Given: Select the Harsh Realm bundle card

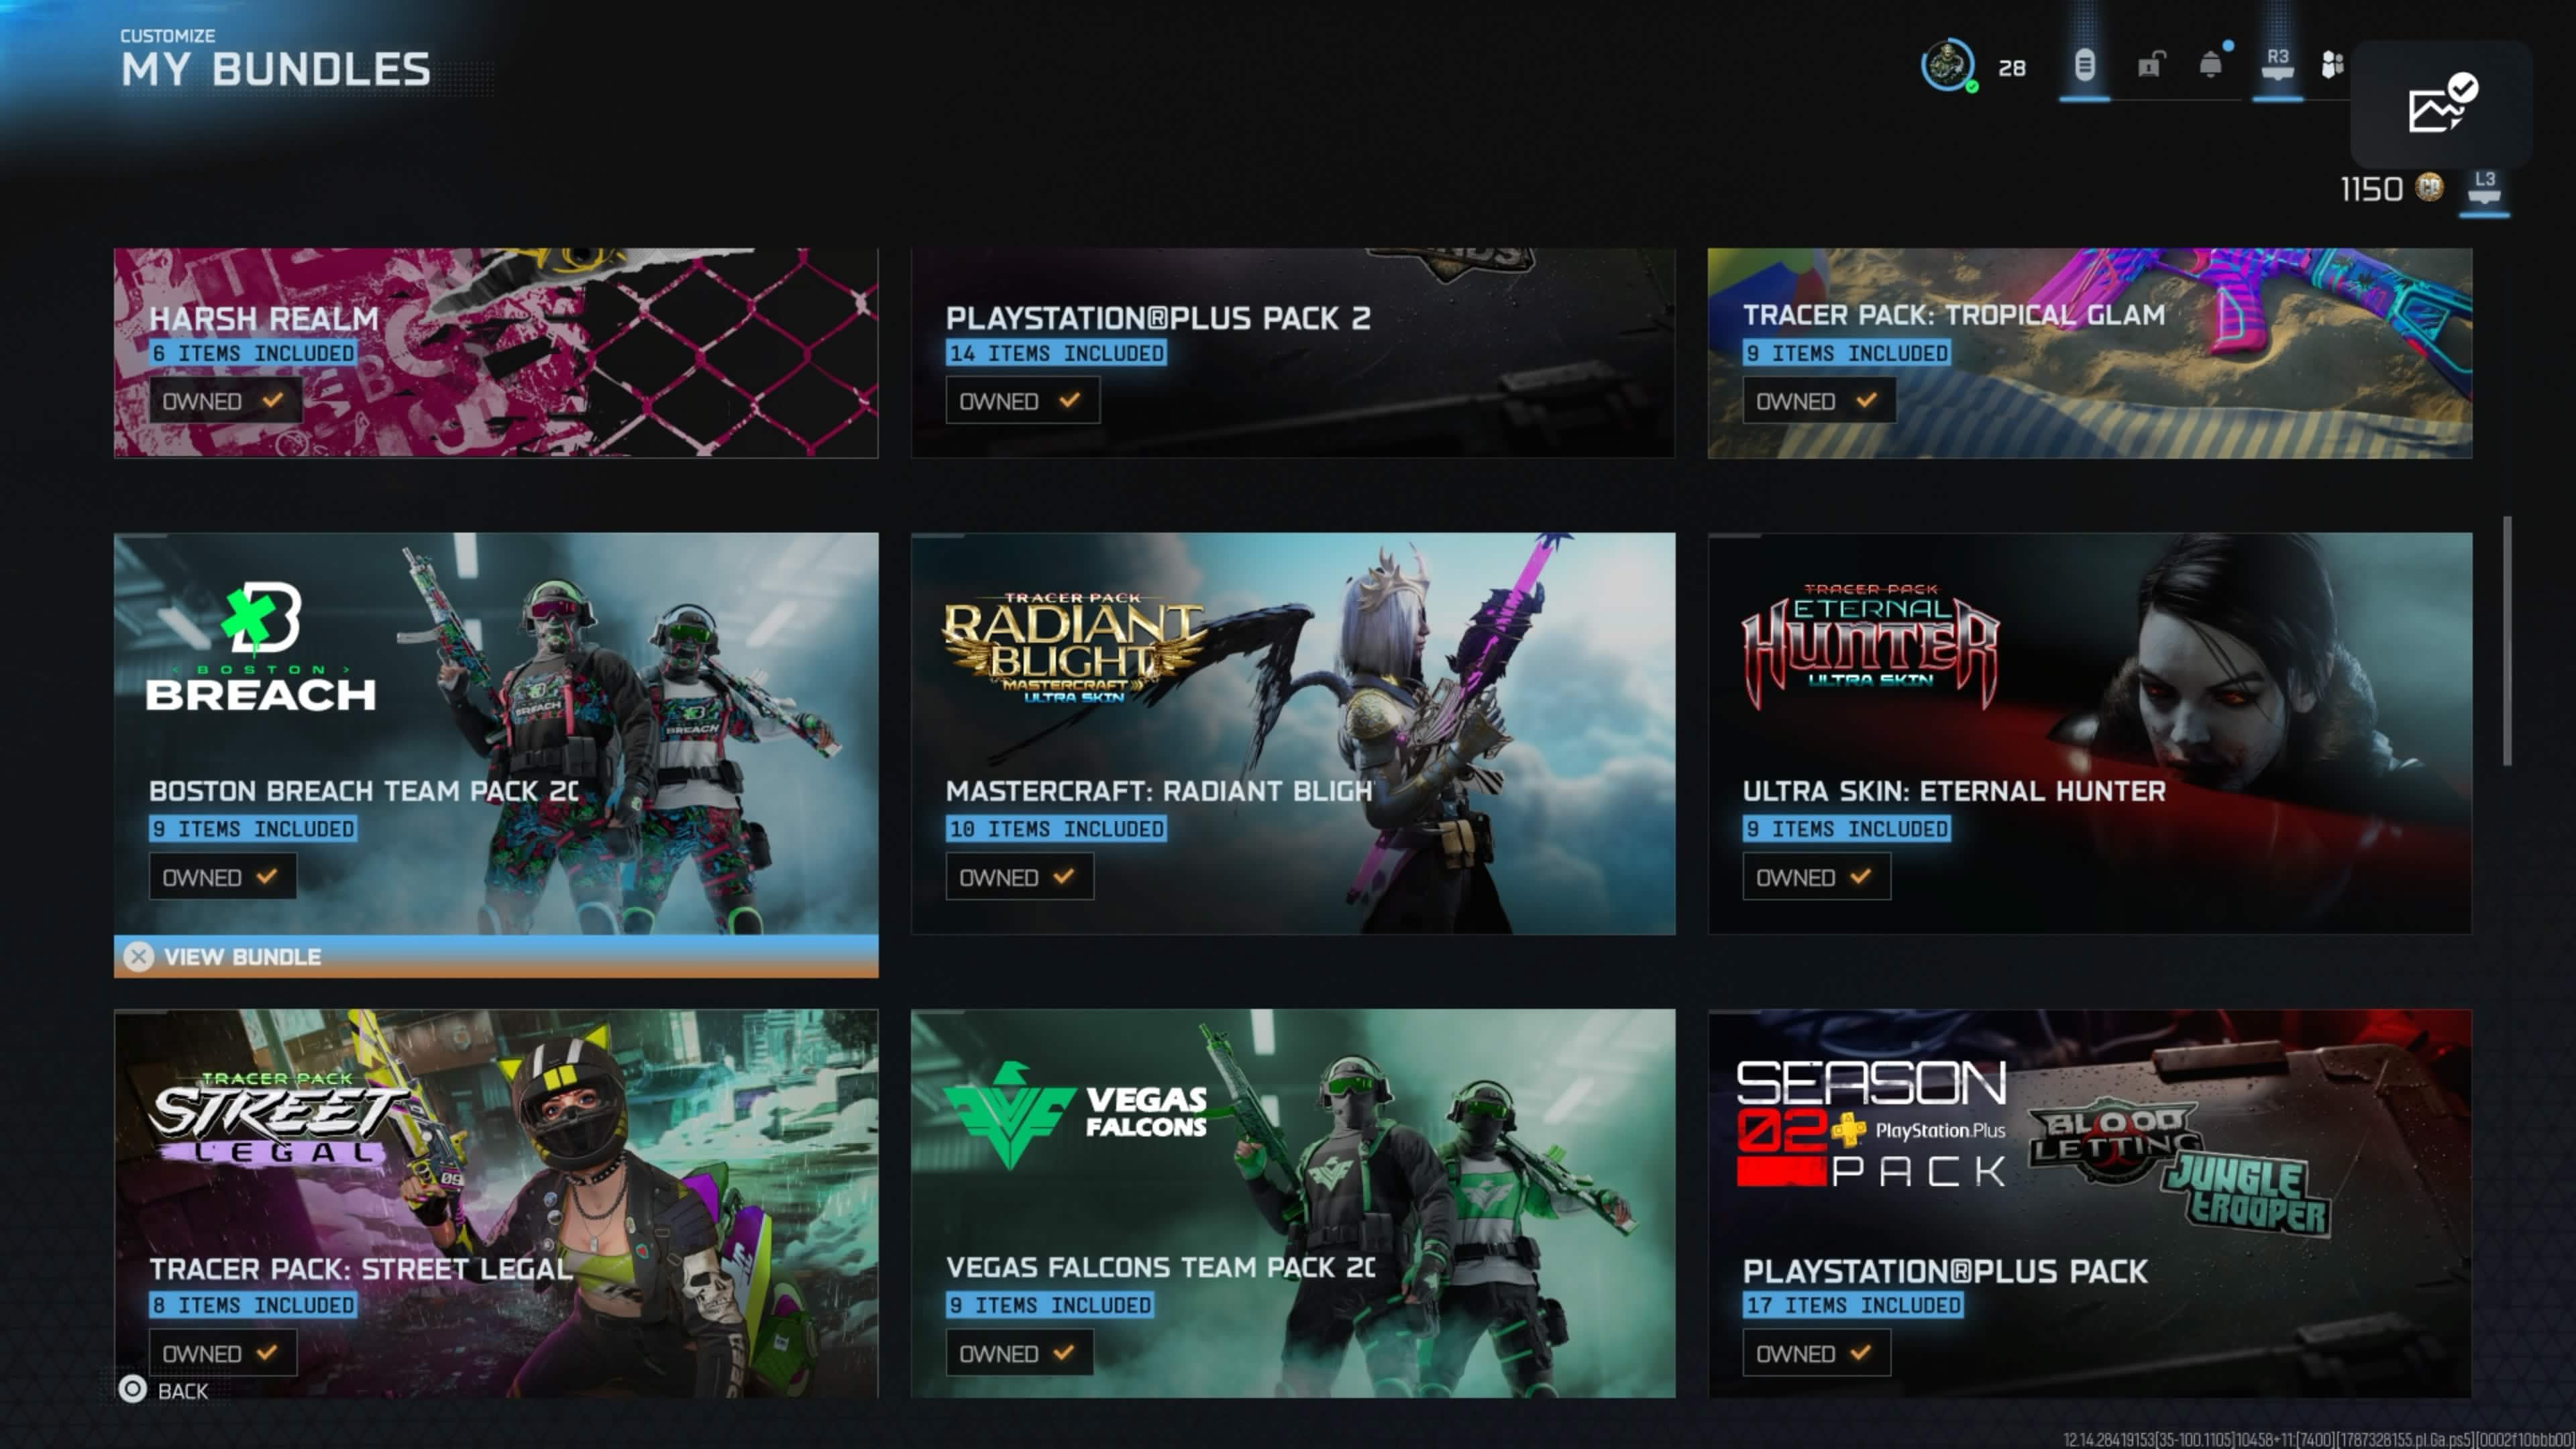Looking at the screenshot, I should tap(496, 353).
